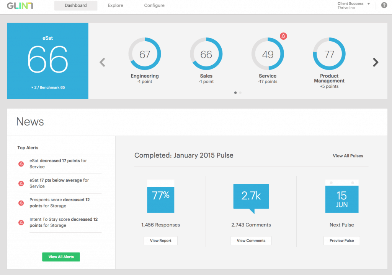Open the Client Success account dropdown

[353, 5]
